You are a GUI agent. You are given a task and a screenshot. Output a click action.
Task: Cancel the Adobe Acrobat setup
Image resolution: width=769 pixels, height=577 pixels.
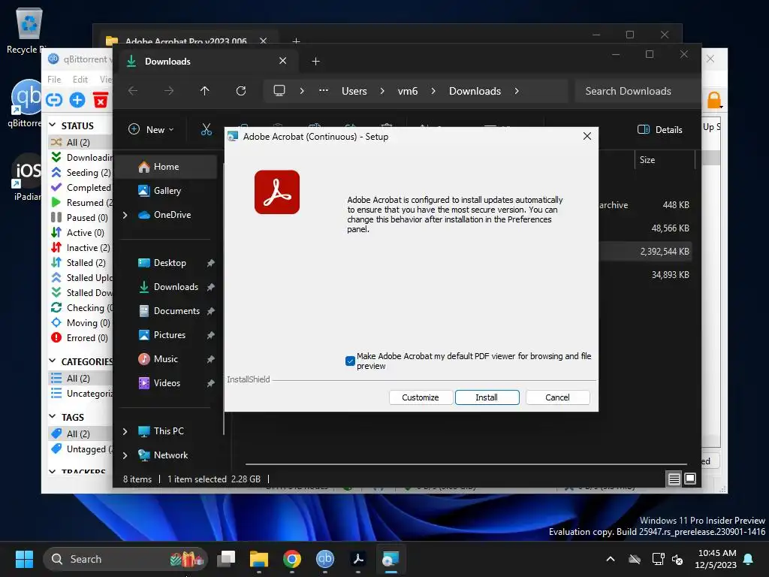pyautogui.click(x=557, y=397)
